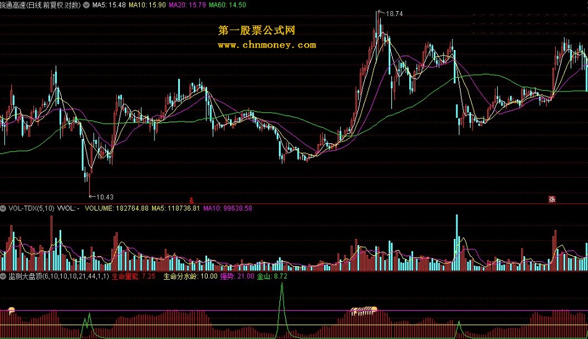This screenshot has width=588, height=339.
Task: Expand the VOL-TDX indicator menu icon
Action: coord(3,208)
